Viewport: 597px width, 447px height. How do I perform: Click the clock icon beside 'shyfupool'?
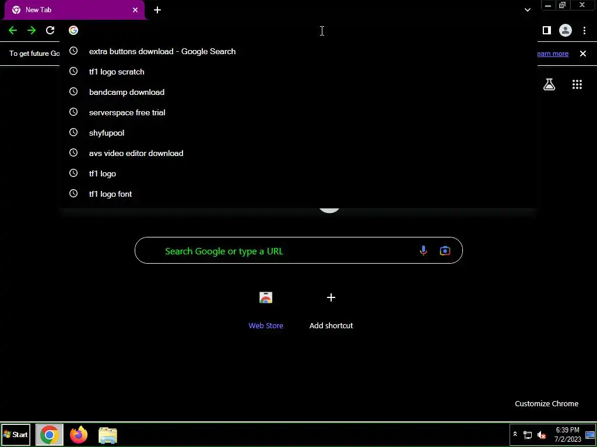coord(73,132)
